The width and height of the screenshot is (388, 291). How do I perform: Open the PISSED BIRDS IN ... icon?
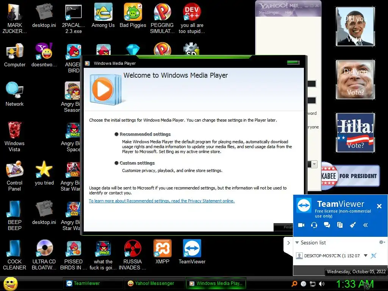point(74,255)
